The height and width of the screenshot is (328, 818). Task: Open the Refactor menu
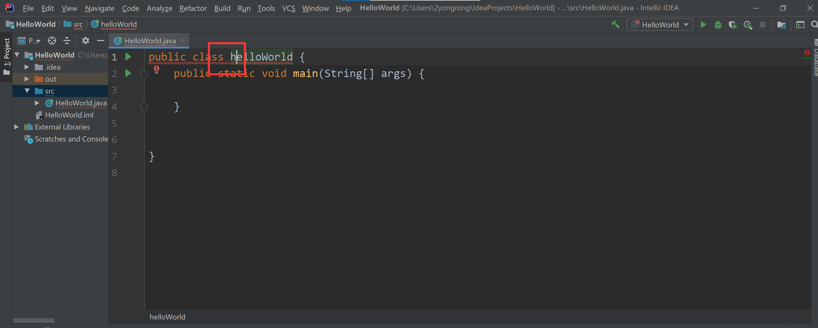point(193,8)
